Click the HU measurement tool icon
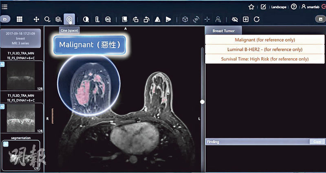The height and width of the screenshot is (173, 326). click(x=108, y=19)
